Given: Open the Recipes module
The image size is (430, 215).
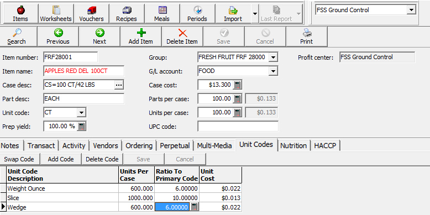Looking at the screenshot, I should click(x=127, y=14).
